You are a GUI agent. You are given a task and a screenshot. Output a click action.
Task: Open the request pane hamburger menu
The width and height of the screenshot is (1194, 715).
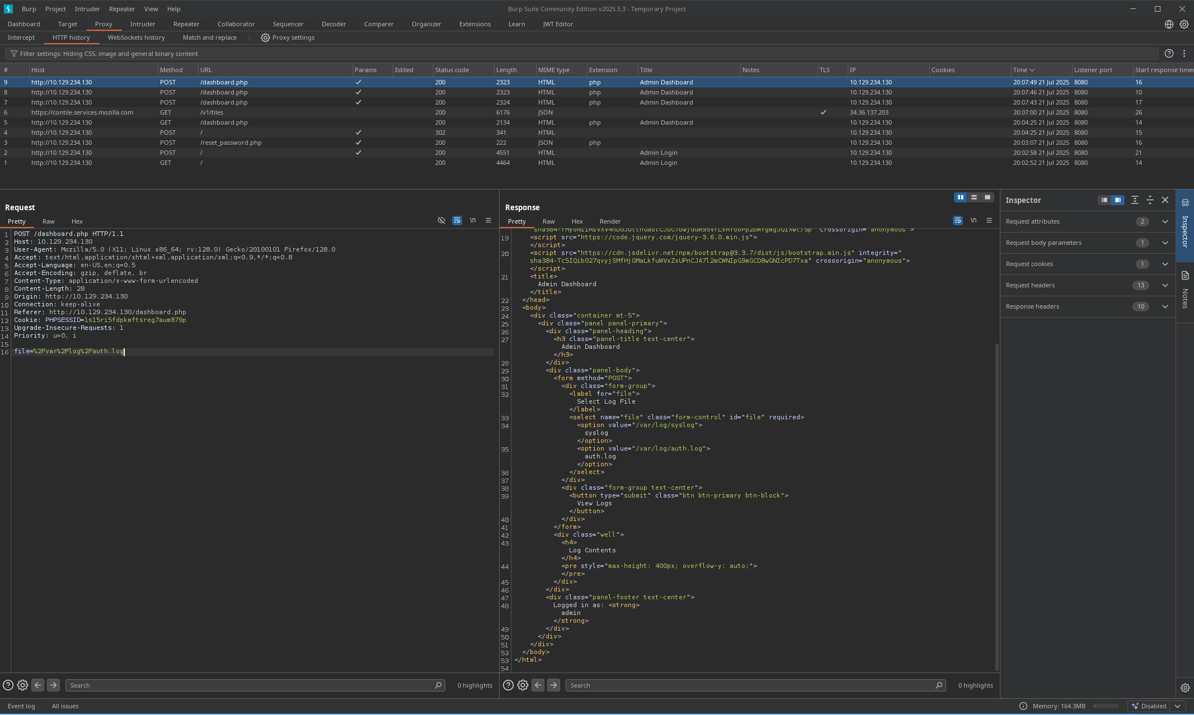pyautogui.click(x=488, y=220)
